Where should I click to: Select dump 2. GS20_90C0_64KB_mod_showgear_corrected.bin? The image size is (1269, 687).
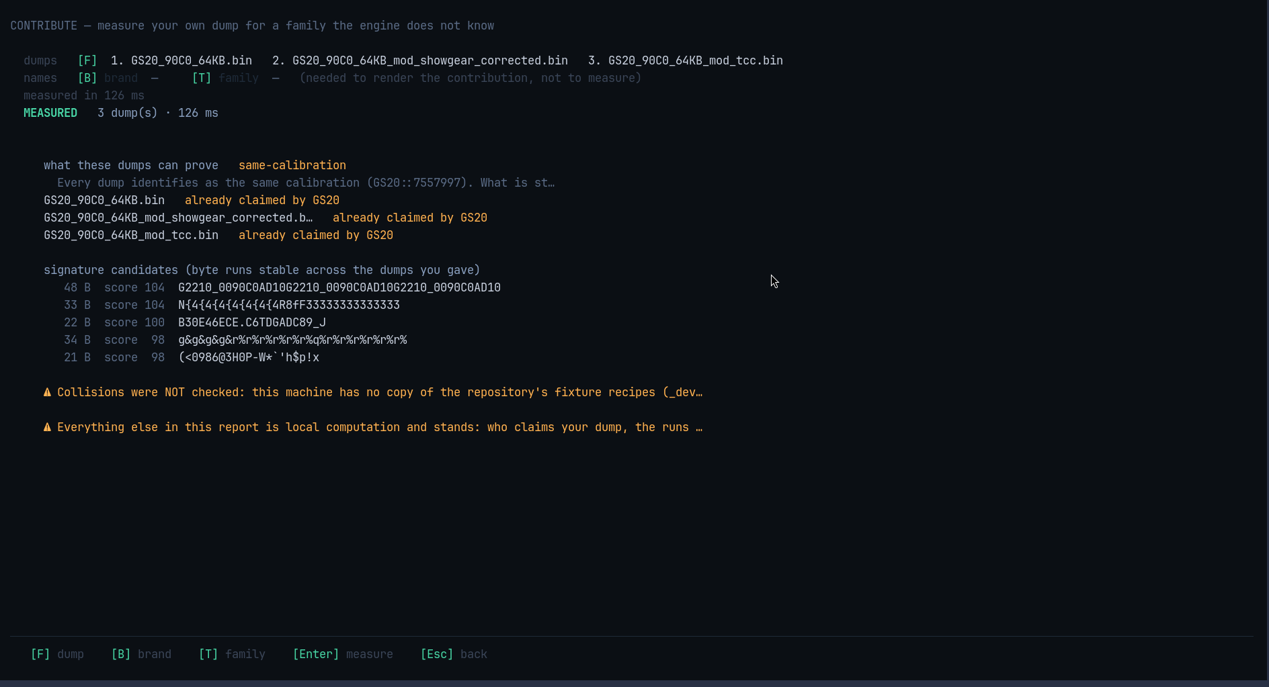(420, 60)
